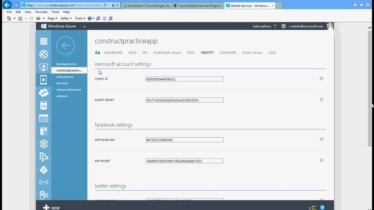Open Networks arrows sidebar icon
Image resolution: width=374 pixels, height=210 pixels.
click(44, 183)
